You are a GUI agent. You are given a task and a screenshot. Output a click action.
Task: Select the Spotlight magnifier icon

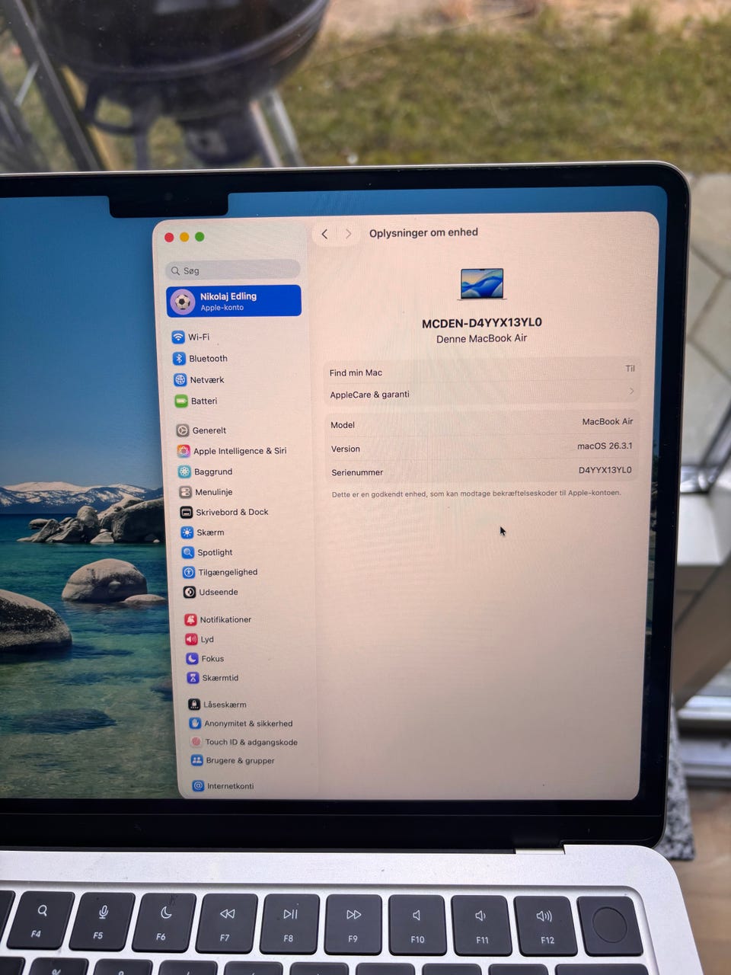click(187, 552)
